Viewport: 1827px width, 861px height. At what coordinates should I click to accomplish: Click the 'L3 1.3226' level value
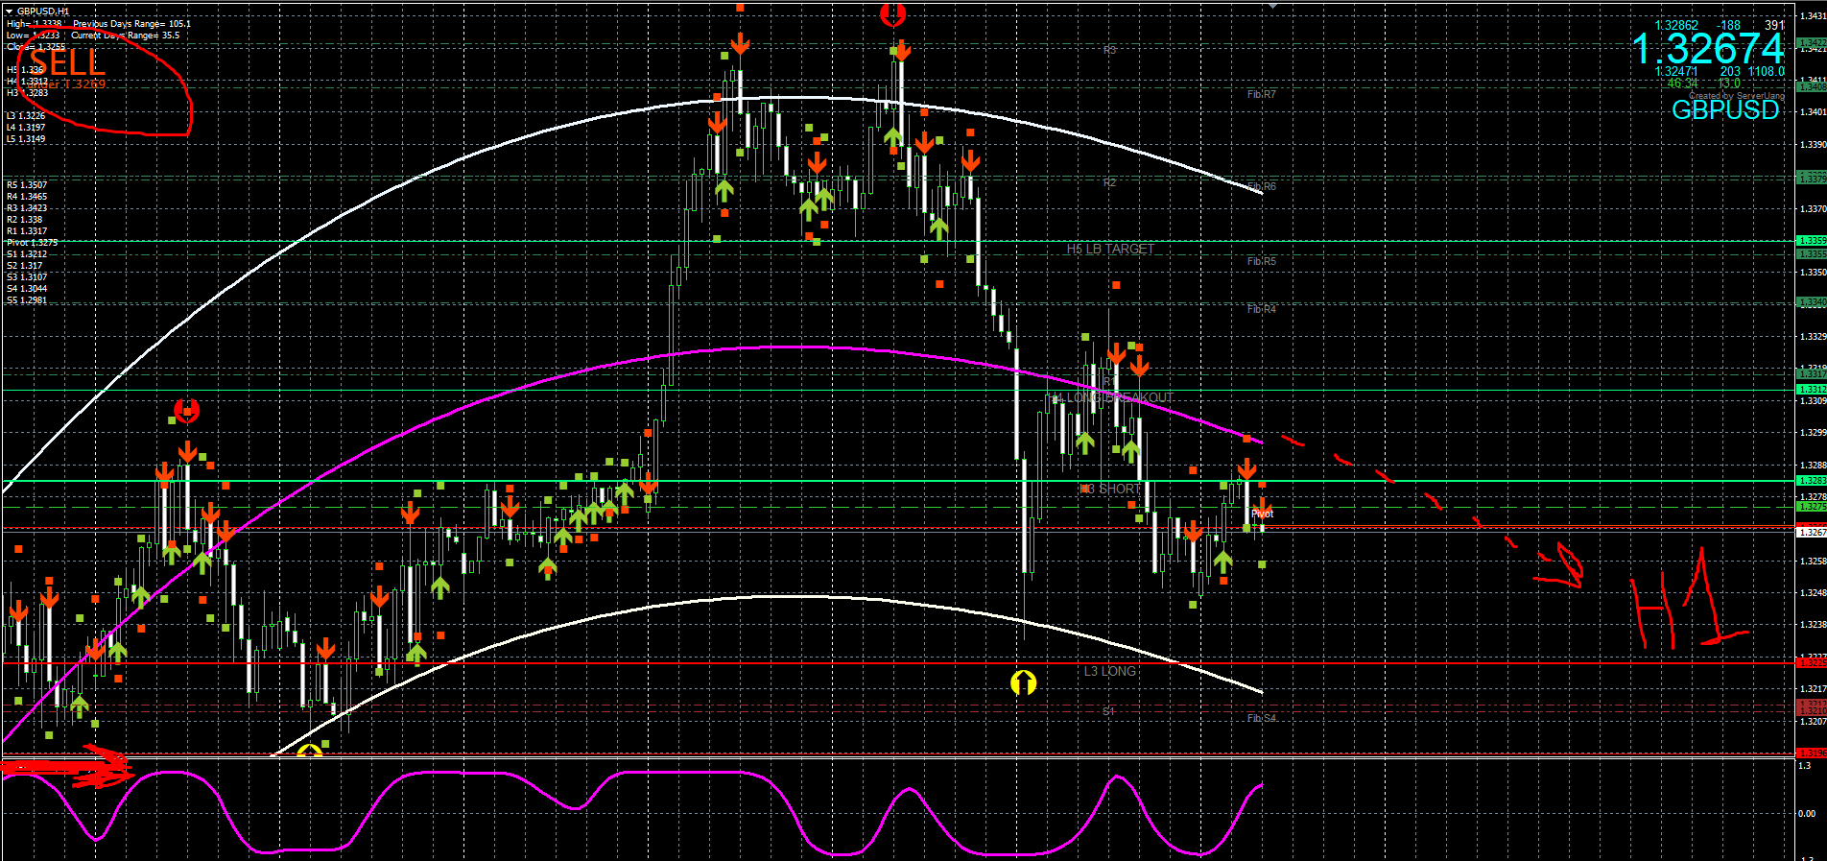[x=26, y=116]
